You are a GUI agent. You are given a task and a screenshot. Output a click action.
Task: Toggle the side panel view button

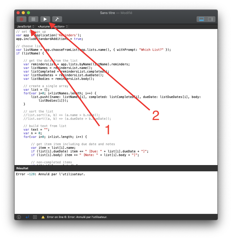(x=211, y=19)
